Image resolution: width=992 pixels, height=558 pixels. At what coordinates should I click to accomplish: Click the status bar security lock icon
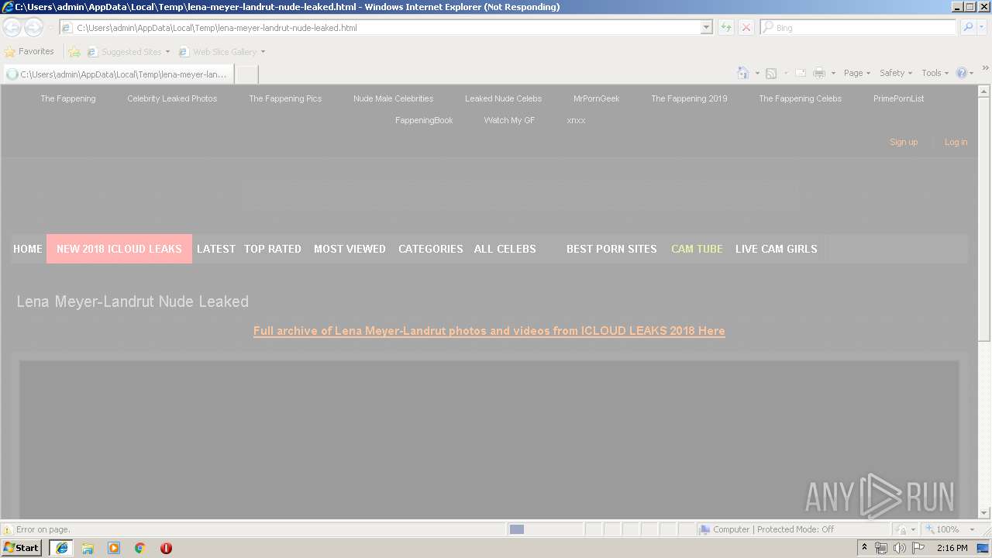point(901,529)
